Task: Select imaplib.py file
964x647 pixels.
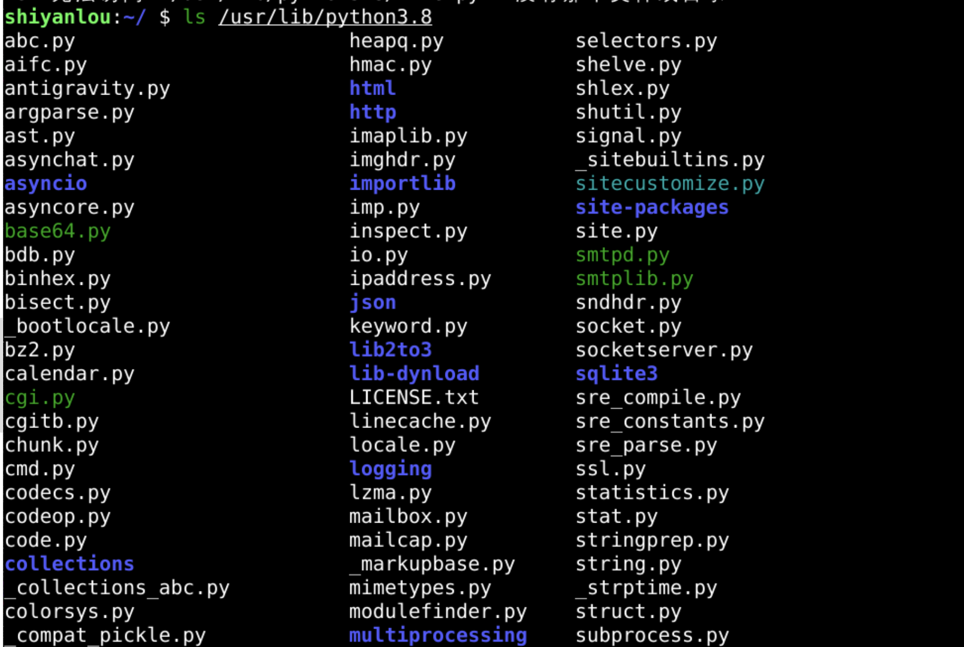Action: 408,136
